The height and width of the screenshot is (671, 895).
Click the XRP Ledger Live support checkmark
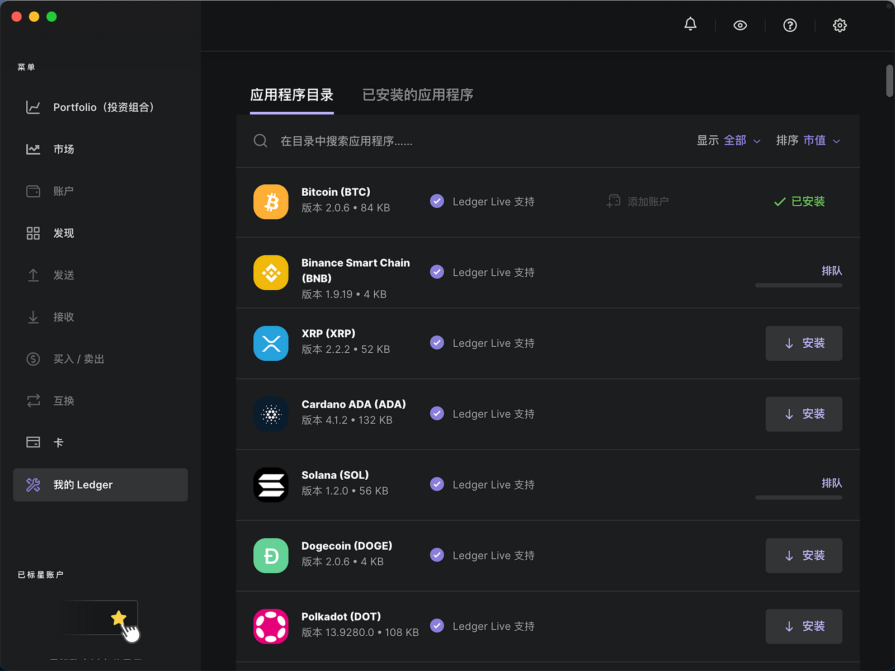tap(437, 343)
